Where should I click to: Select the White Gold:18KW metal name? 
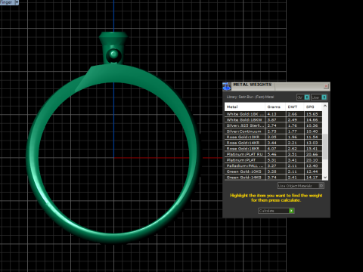[x=244, y=120]
